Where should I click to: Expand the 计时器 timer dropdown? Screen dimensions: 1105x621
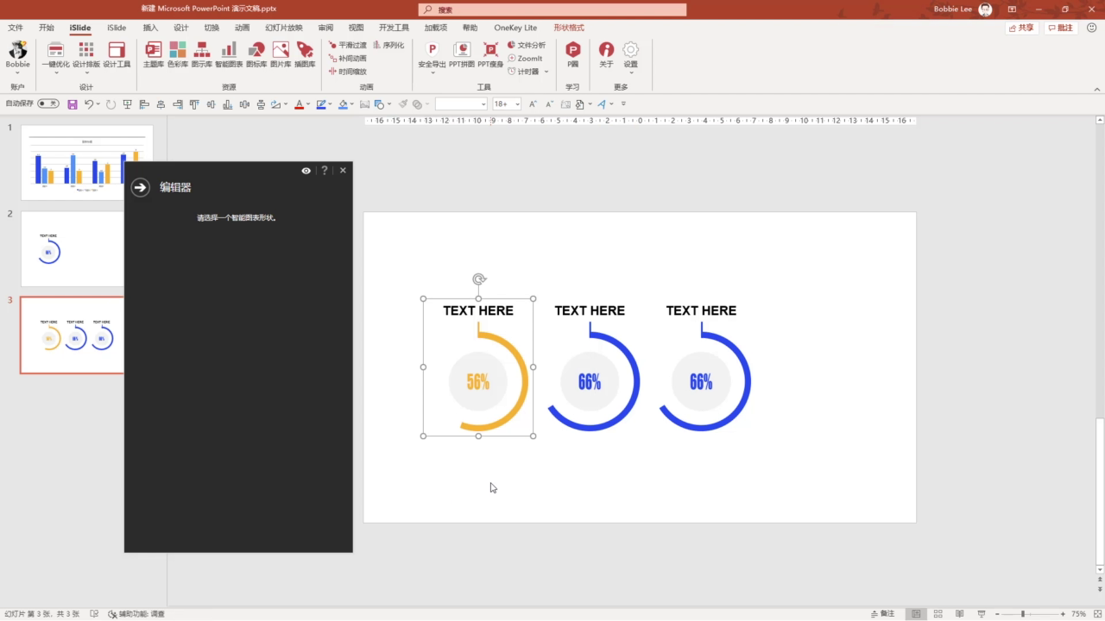click(546, 72)
